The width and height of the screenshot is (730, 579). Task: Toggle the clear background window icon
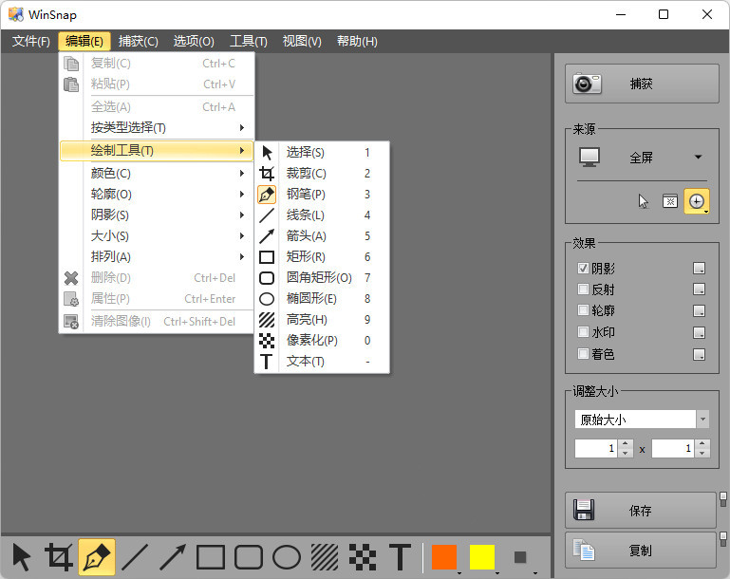tap(670, 201)
